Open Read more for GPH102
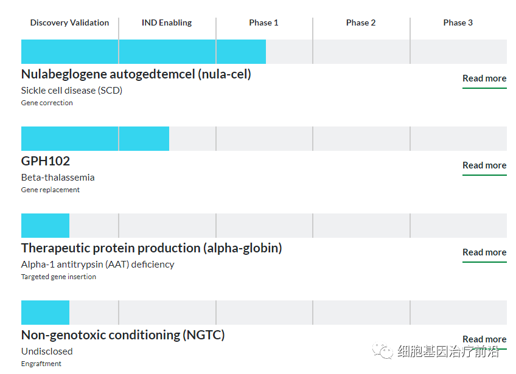 484,165
